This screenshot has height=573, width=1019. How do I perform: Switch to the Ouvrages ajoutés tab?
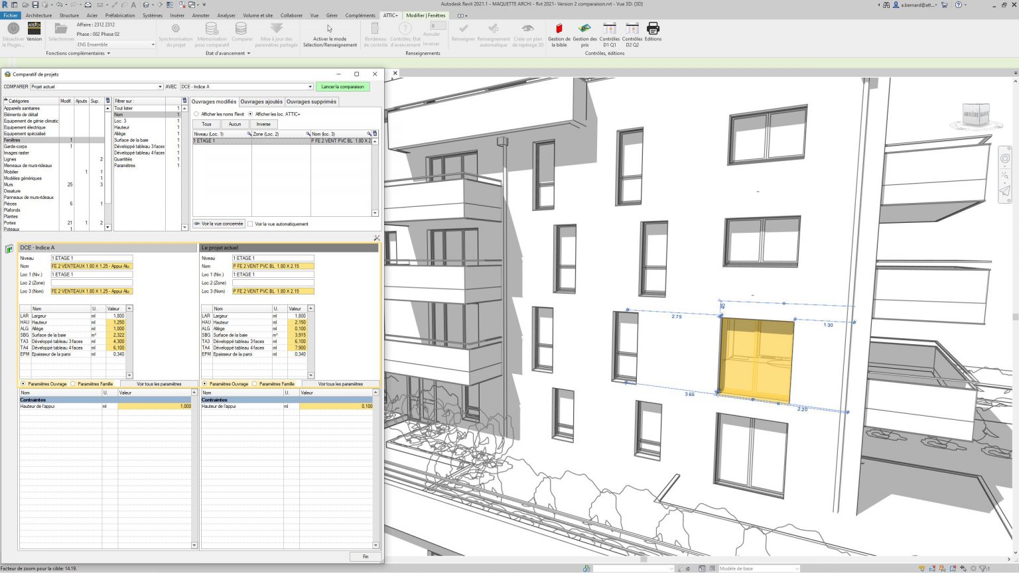tap(262, 101)
